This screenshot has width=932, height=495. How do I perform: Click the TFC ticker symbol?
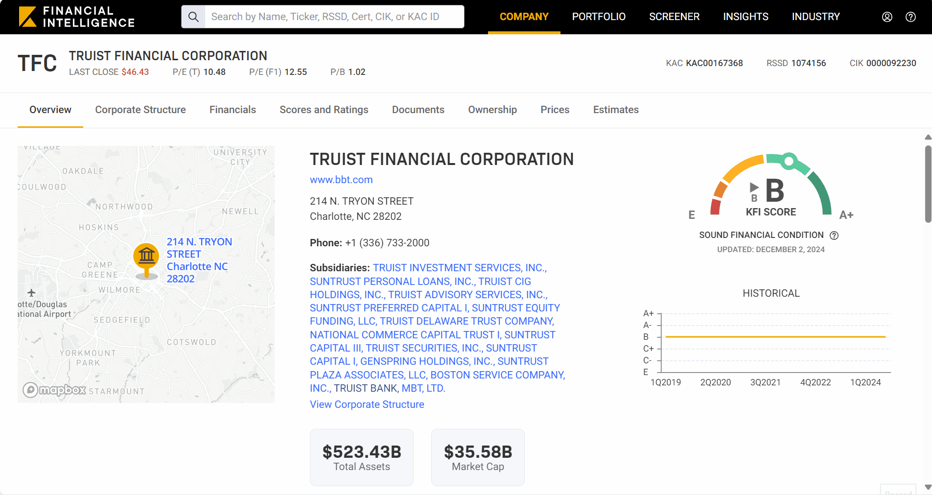pyautogui.click(x=37, y=64)
